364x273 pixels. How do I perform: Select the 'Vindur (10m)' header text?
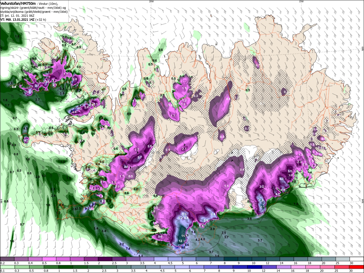click(x=48, y=3)
